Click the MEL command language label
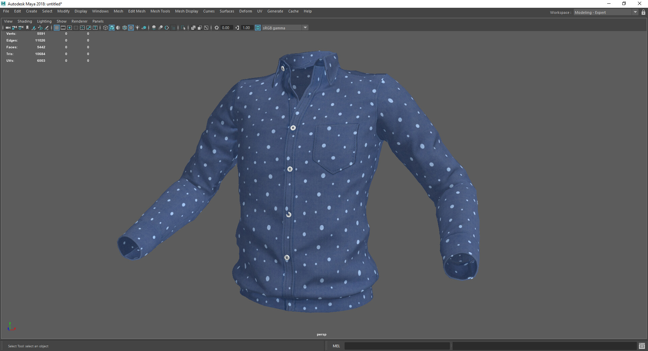The image size is (648, 351). [x=336, y=346]
